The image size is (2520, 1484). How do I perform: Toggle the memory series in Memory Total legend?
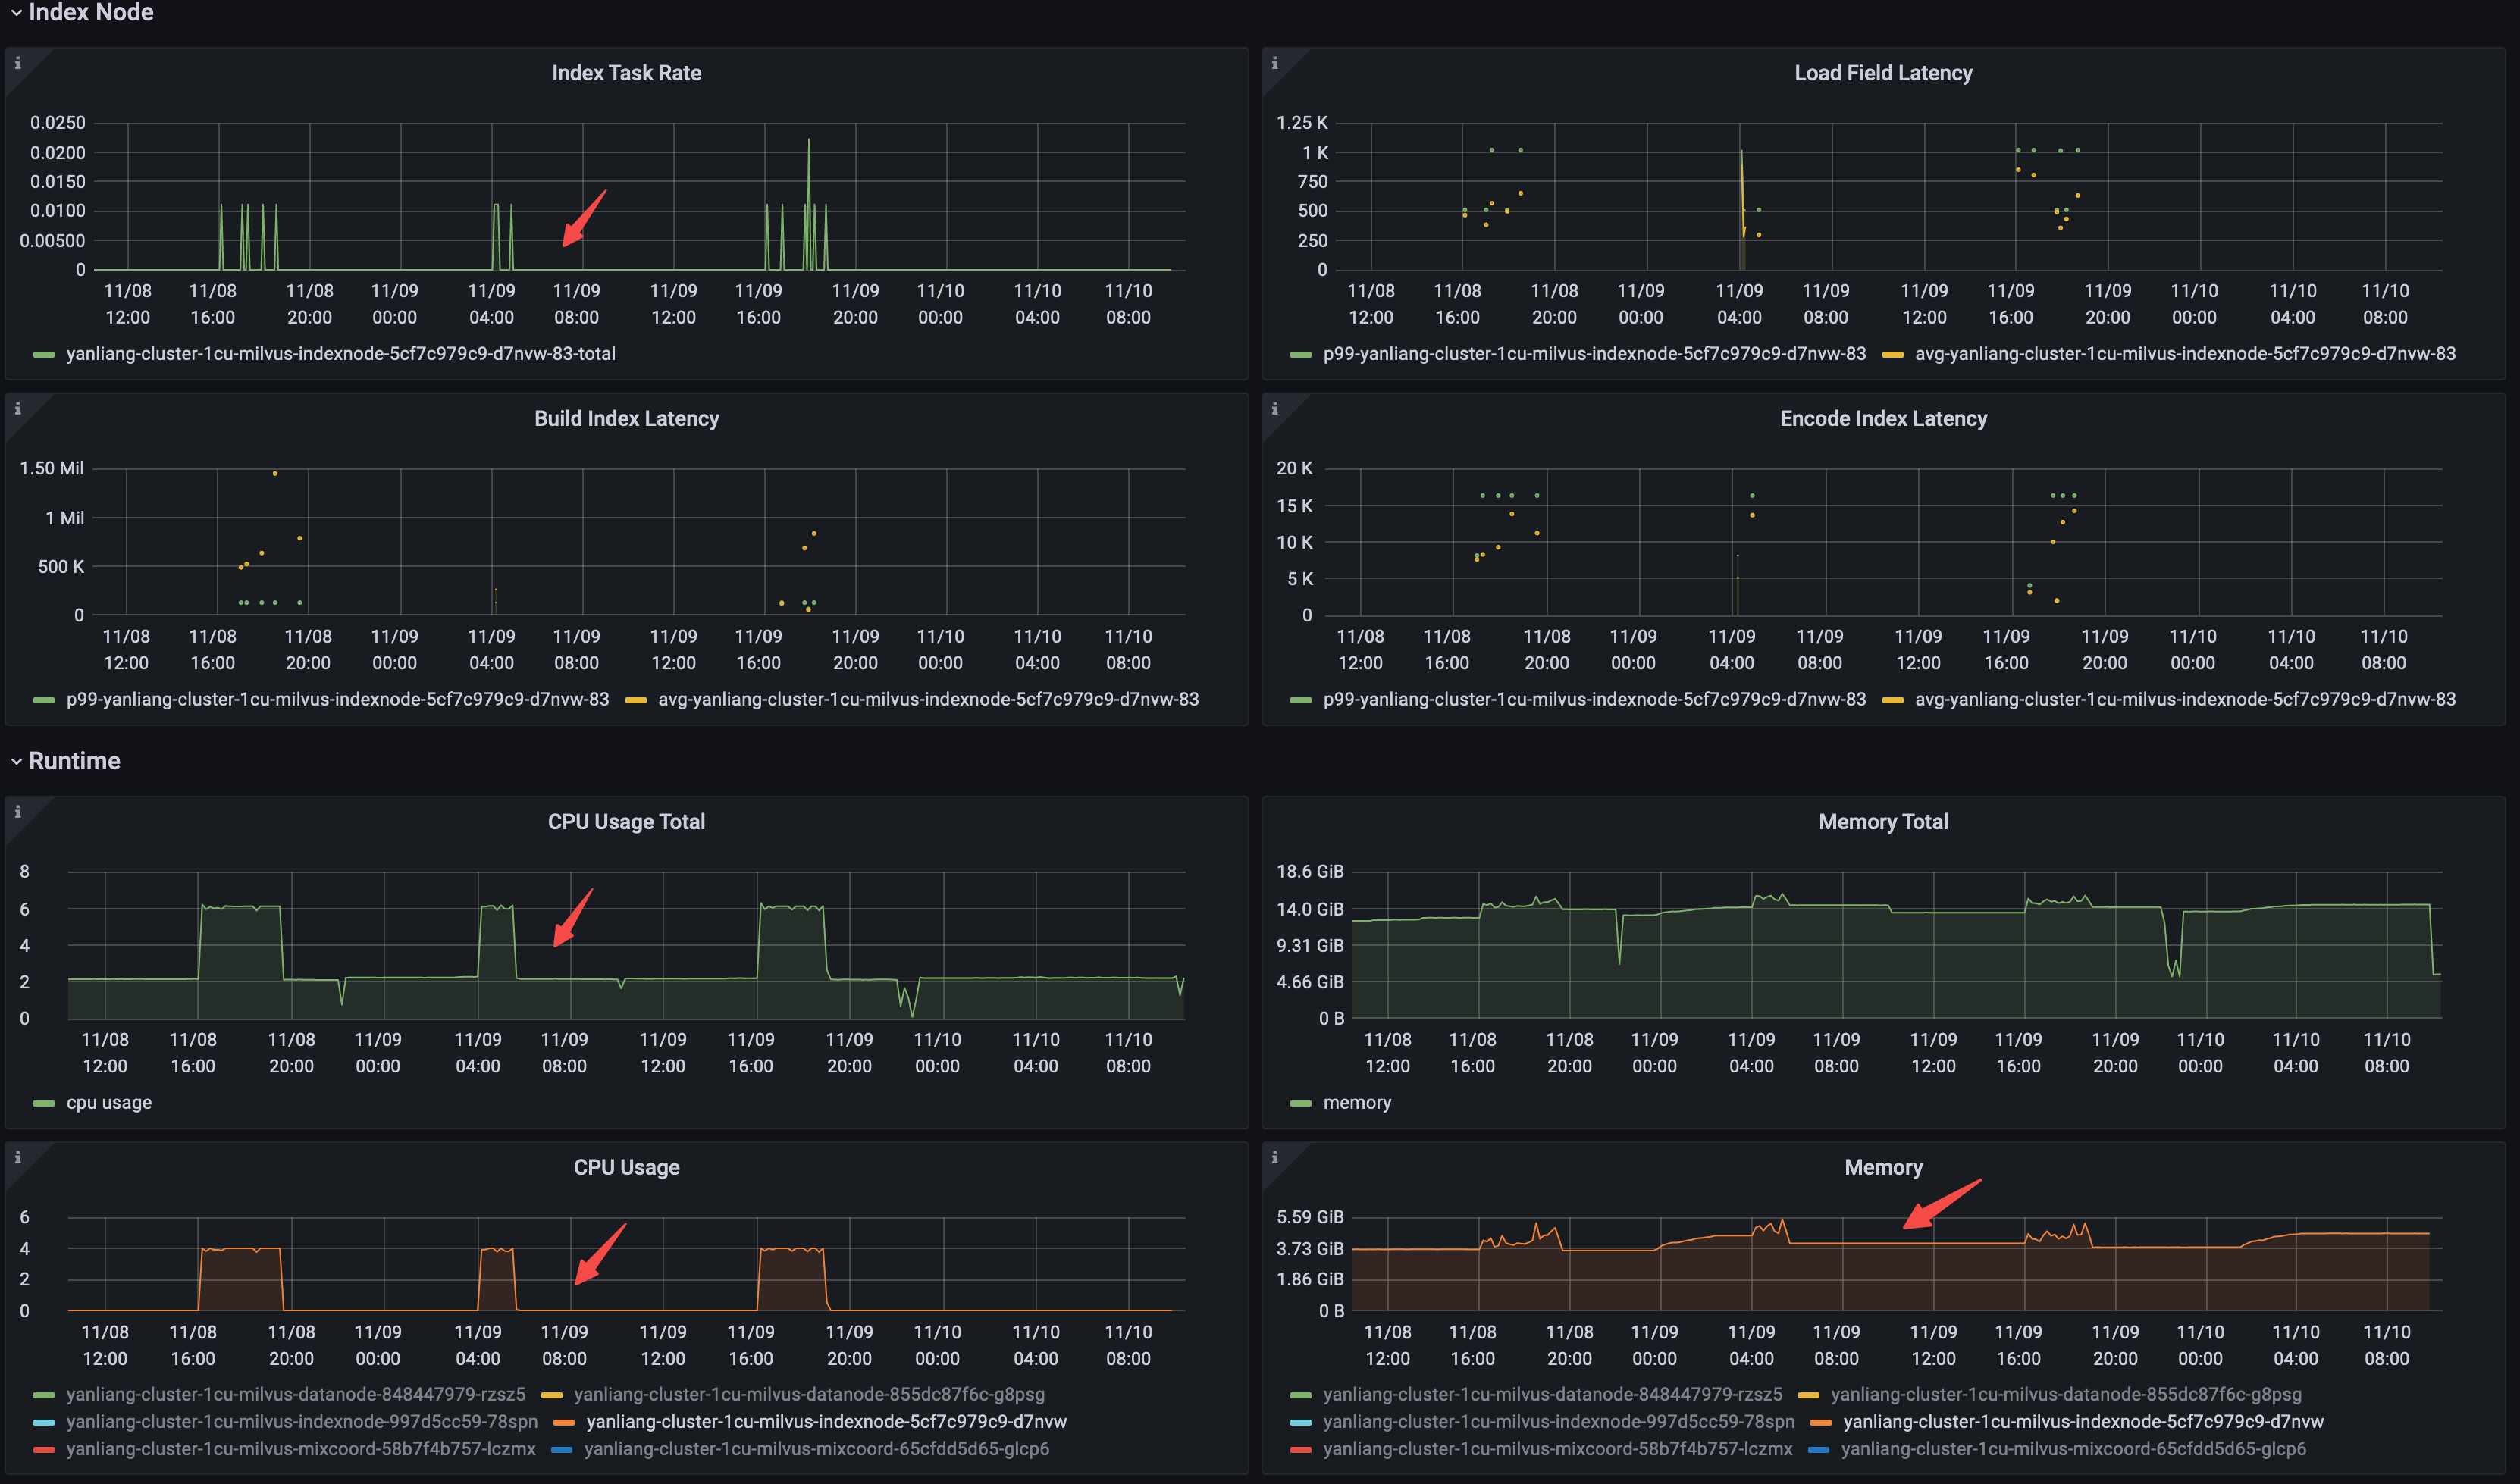coord(1357,1102)
